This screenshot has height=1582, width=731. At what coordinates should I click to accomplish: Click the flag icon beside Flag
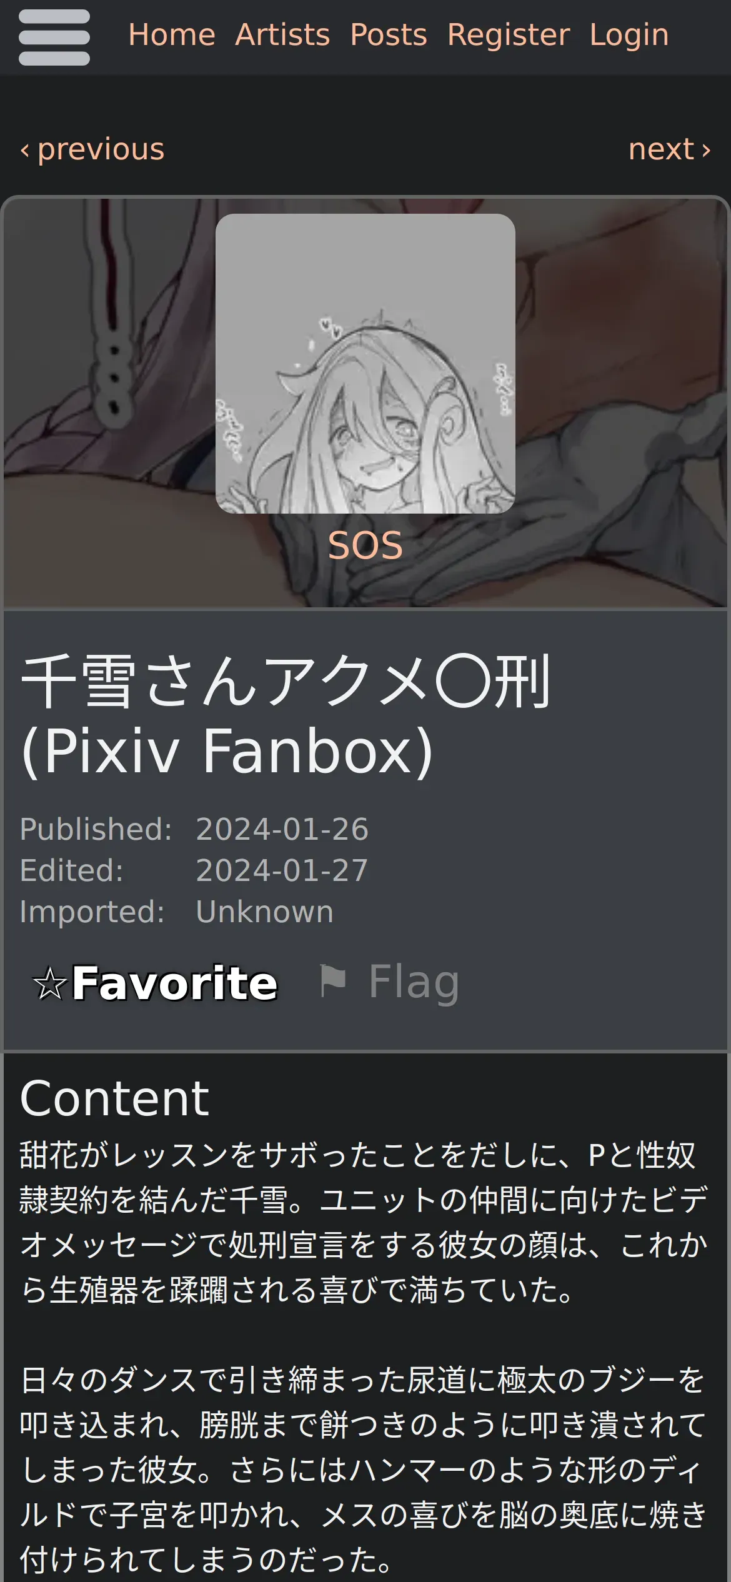click(x=332, y=981)
